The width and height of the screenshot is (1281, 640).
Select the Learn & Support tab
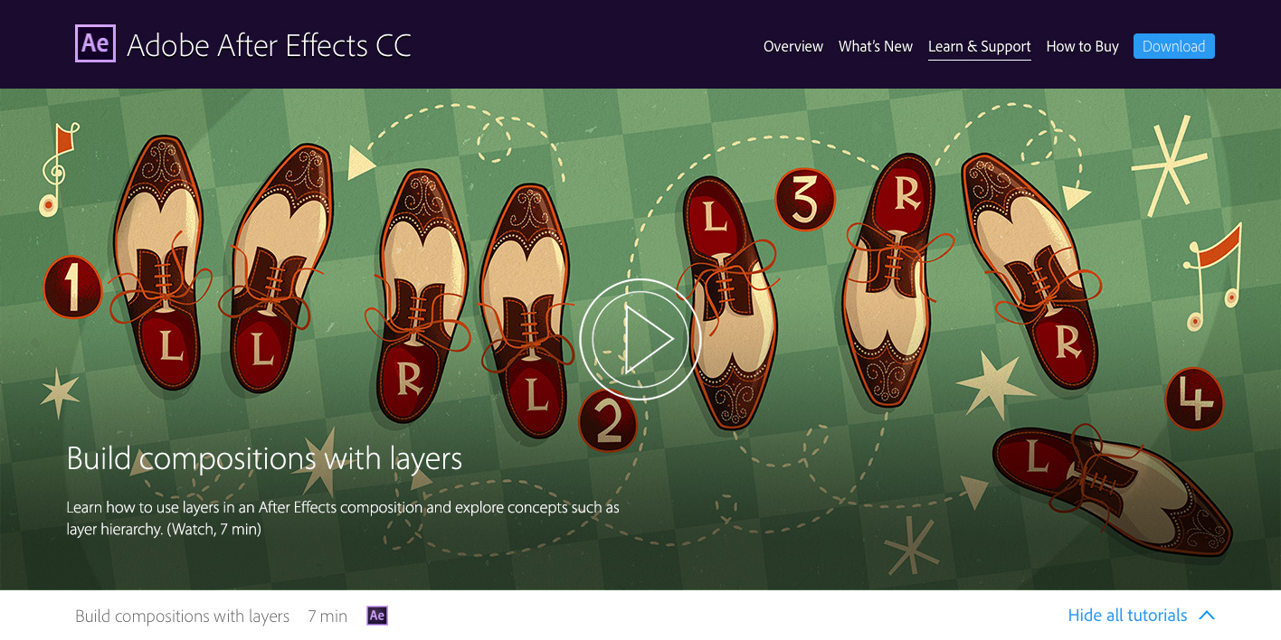(x=980, y=47)
